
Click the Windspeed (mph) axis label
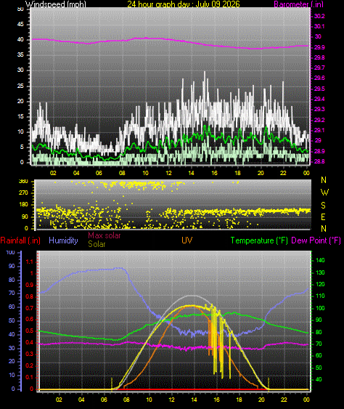(55, 4)
